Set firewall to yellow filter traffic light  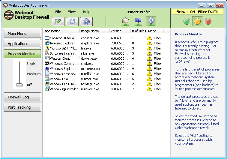click(197, 21)
